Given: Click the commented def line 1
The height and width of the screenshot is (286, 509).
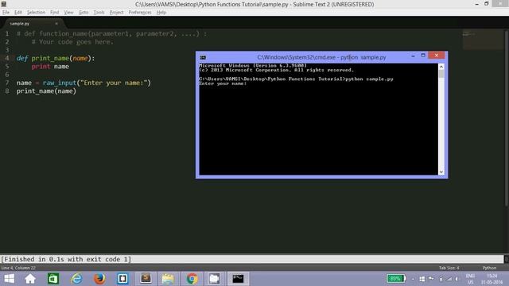Looking at the screenshot, I should click(x=111, y=33).
